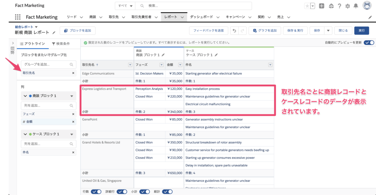Screen dimensions: 376x195
Task: Open ケース ブロック 1 options arrow in outline
Action: tap(72, 134)
